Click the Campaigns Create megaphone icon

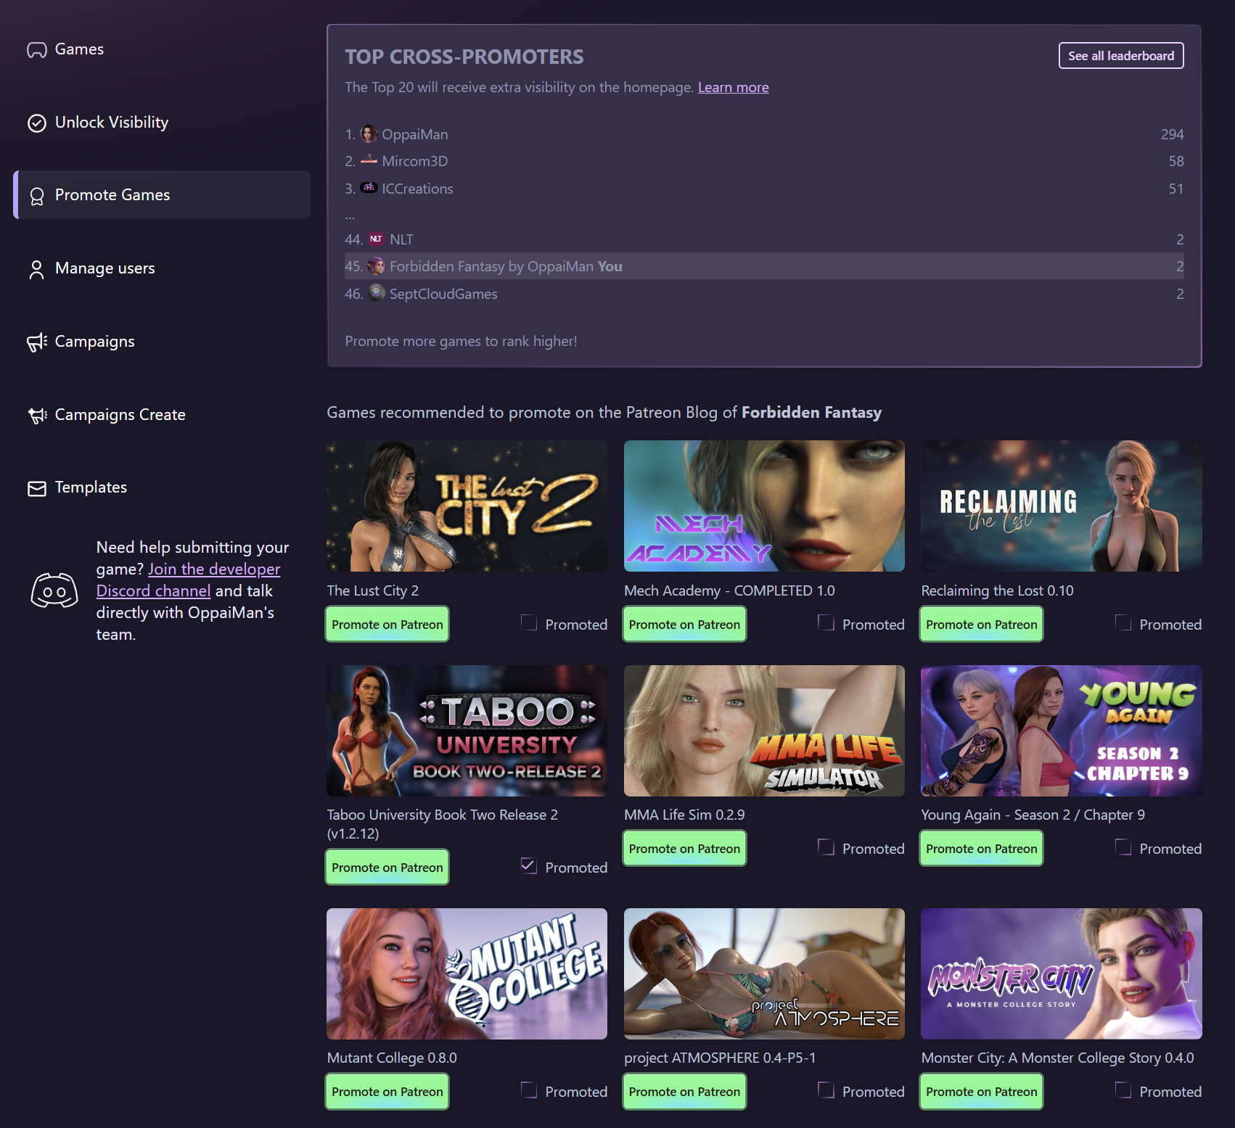tap(38, 415)
